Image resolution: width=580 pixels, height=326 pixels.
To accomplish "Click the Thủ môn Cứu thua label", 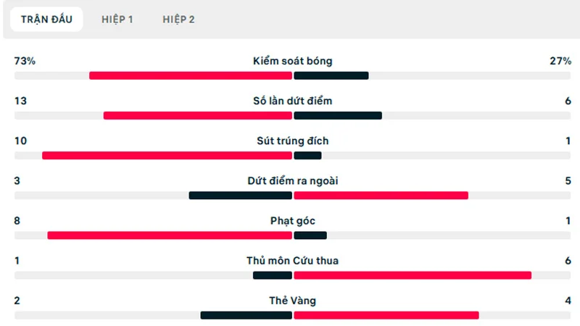I will coord(293,261).
